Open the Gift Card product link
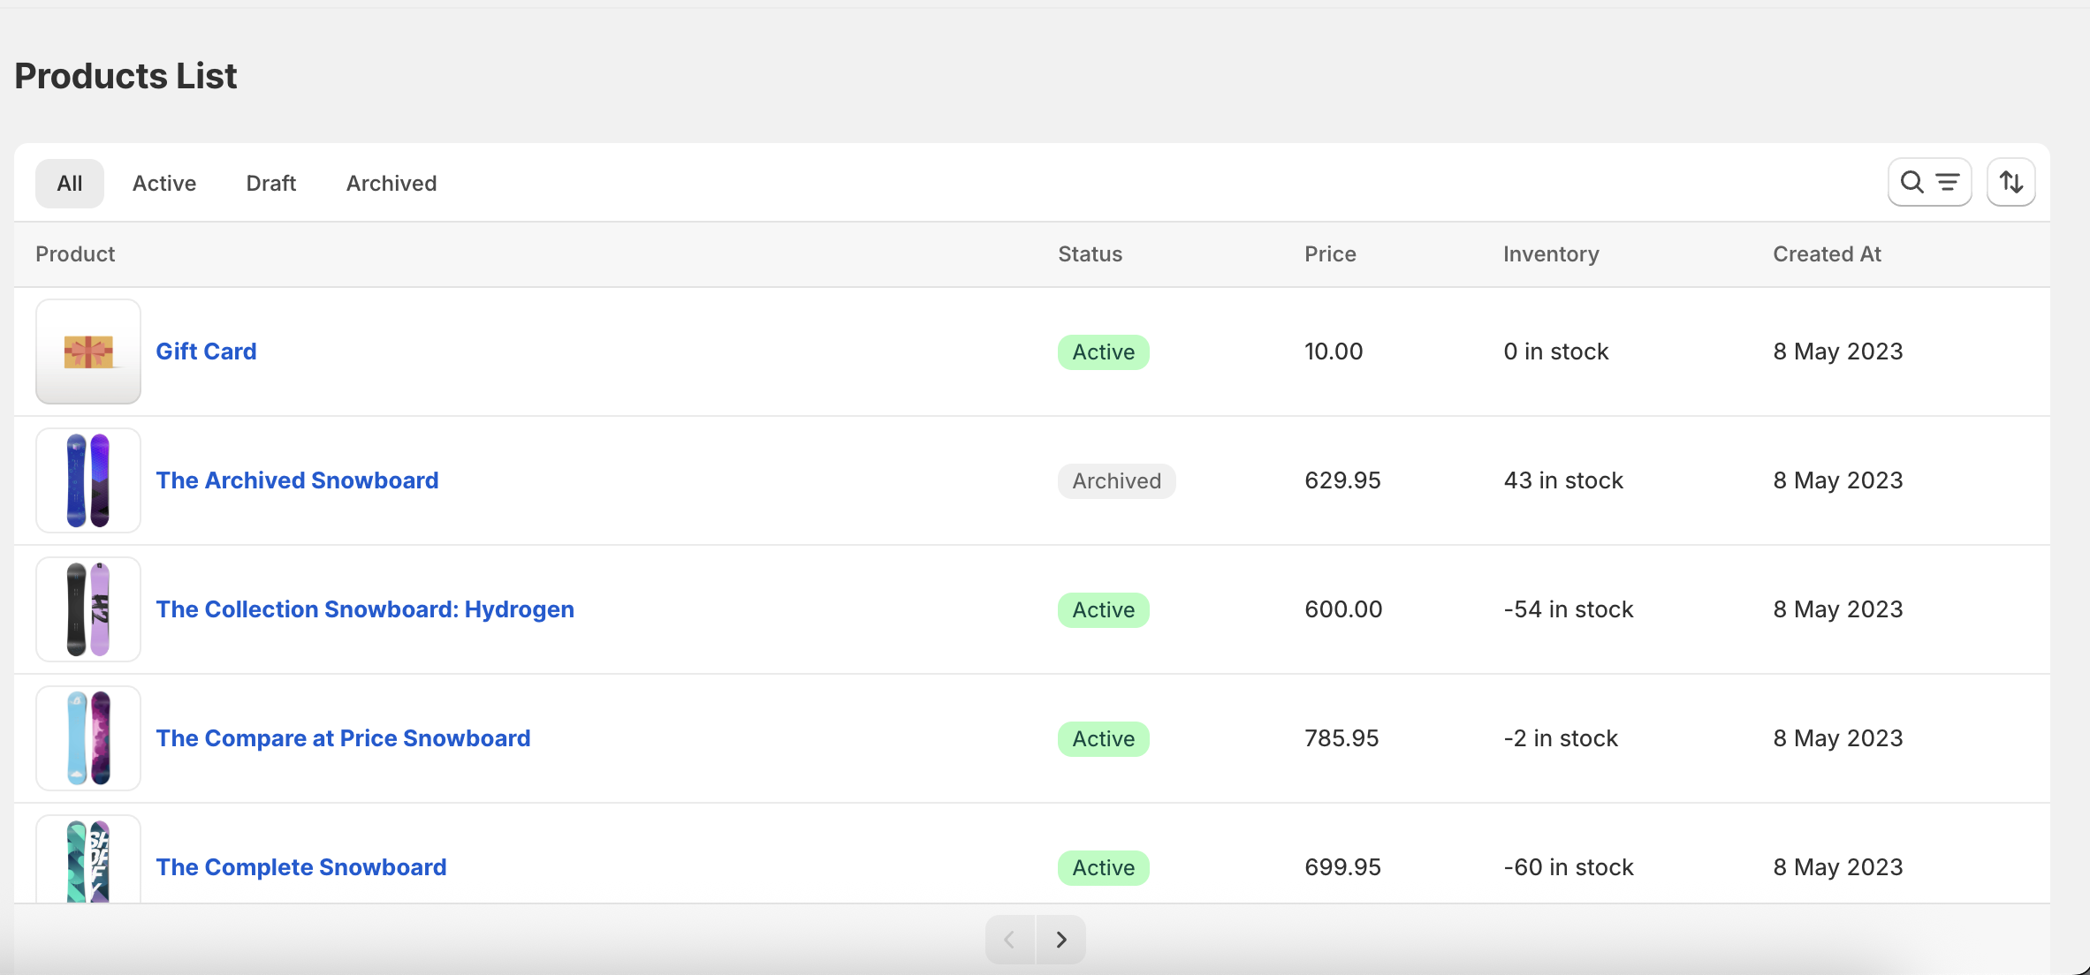Image resolution: width=2090 pixels, height=975 pixels. click(207, 351)
